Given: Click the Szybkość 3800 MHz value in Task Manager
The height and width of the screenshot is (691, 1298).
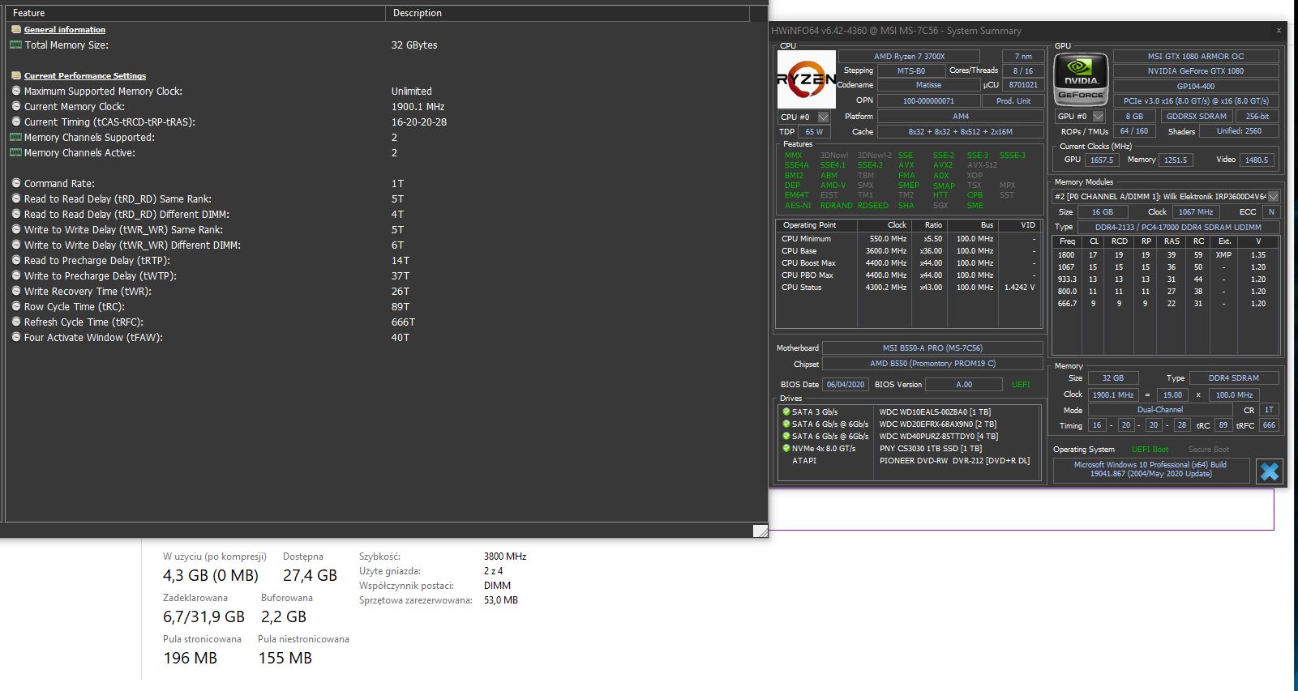Looking at the screenshot, I should pyautogui.click(x=505, y=557).
